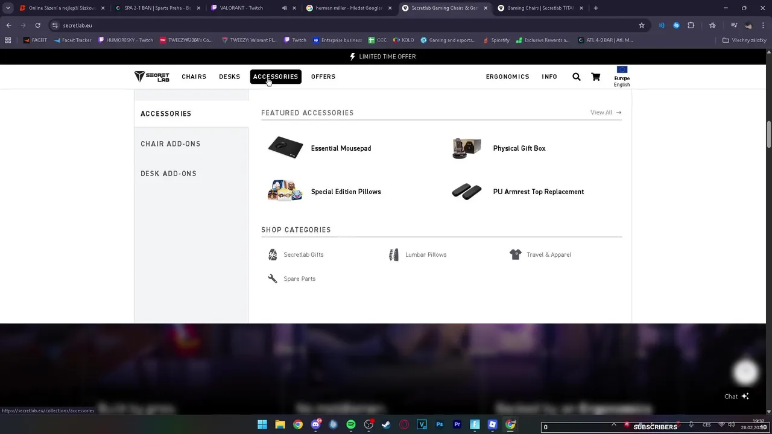Select DESK ADD-ONS in the side panel
This screenshot has height=434, width=772.
coord(168,174)
